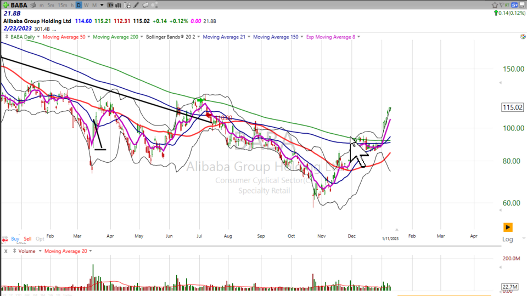Click the blue 21.8B value at top
527x296 pixels.
pos(12,13)
